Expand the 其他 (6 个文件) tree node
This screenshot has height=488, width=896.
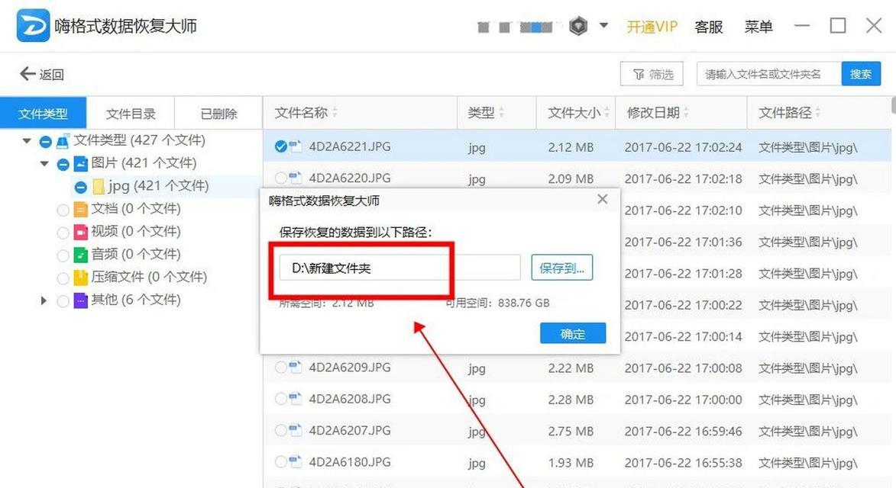(44, 300)
